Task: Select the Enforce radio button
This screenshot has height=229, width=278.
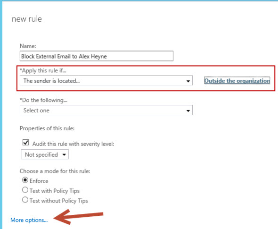Action: 25,180
